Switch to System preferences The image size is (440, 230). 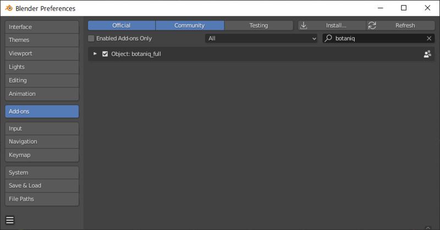point(42,173)
